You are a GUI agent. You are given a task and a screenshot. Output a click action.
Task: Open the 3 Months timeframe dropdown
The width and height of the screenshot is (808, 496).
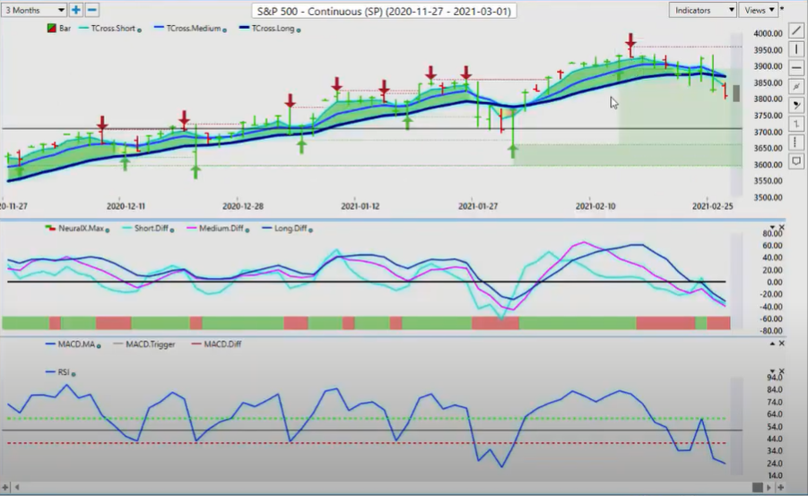(33, 10)
